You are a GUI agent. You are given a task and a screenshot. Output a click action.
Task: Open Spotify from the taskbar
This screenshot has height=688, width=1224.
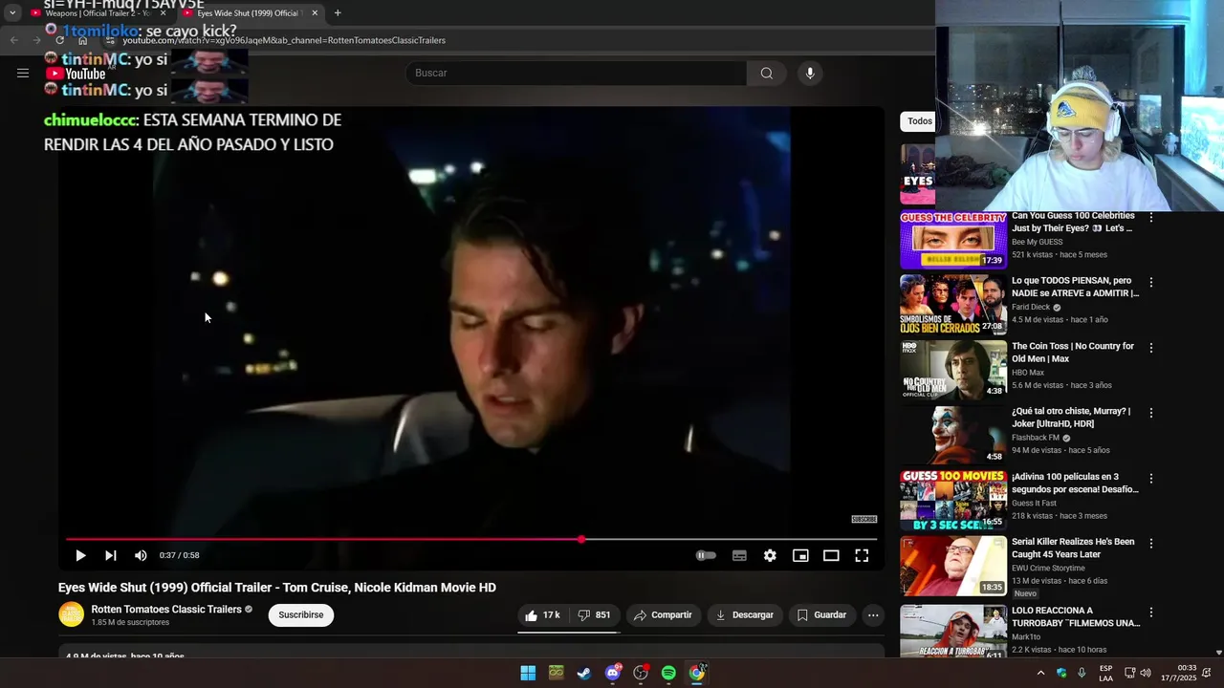click(x=668, y=673)
